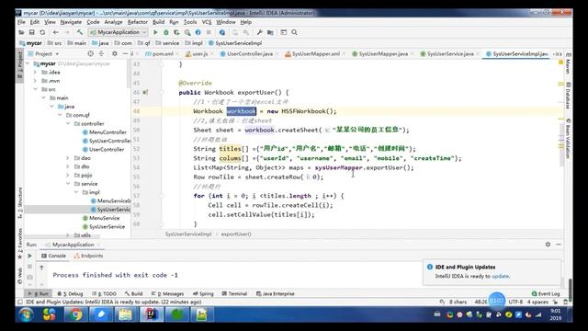Toggle the Structure side tool window
The height and width of the screenshot is (331, 588).
point(20,202)
